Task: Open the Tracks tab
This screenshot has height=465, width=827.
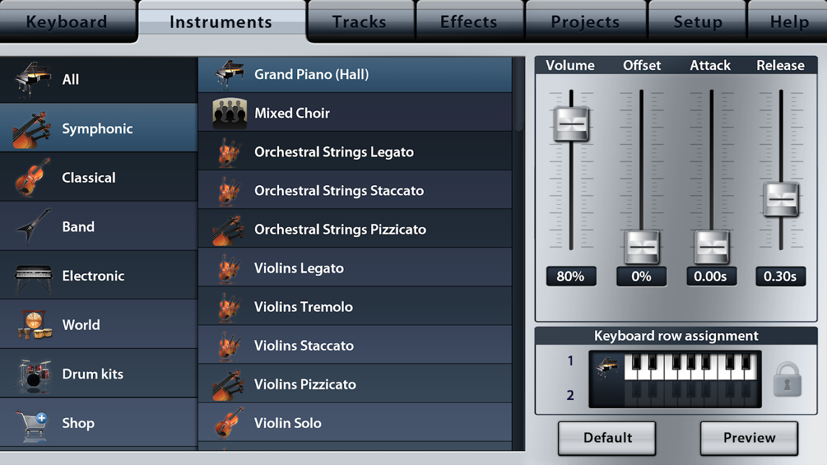Action: point(359,22)
